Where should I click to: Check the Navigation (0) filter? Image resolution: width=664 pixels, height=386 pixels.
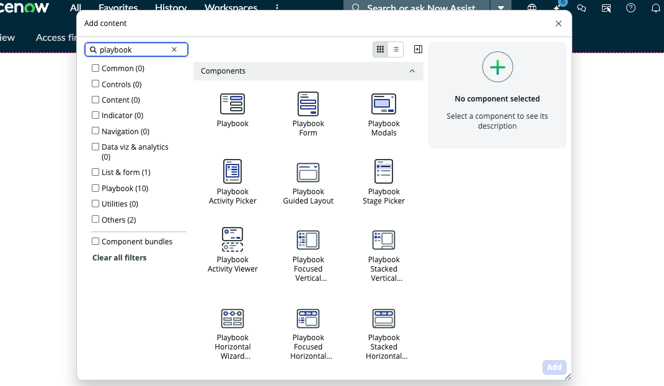click(95, 131)
